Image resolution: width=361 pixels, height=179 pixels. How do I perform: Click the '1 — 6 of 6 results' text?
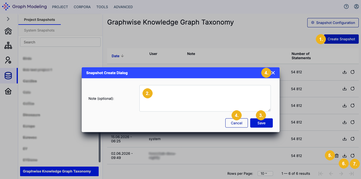tap(296, 174)
